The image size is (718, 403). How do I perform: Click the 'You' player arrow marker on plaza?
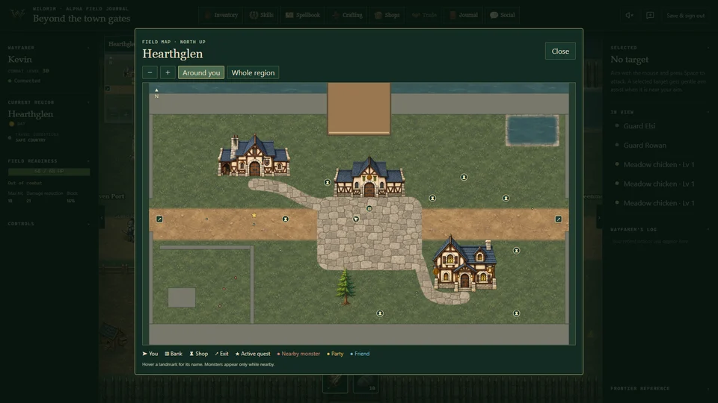(356, 219)
